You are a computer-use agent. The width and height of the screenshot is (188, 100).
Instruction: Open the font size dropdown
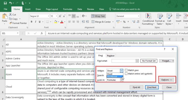click(x=56, y=16)
